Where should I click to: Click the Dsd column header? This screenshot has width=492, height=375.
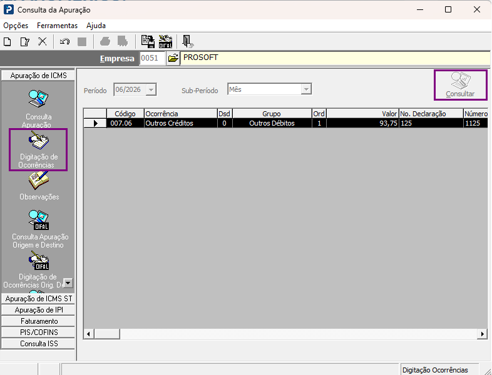[225, 113]
